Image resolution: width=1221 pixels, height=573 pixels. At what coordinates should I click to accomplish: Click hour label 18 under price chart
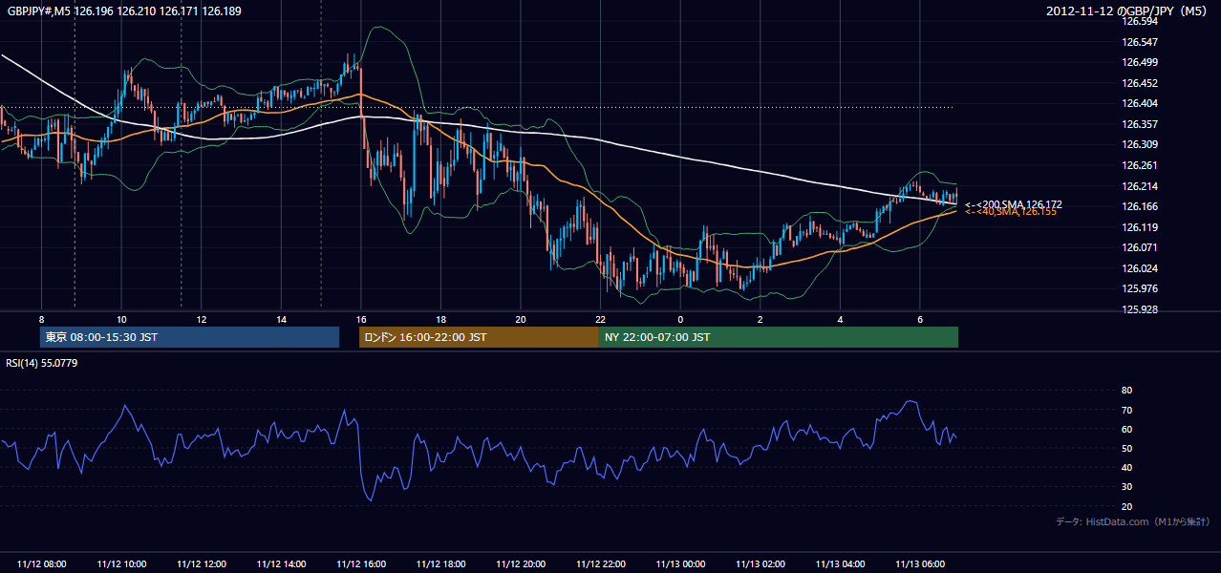(440, 319)
